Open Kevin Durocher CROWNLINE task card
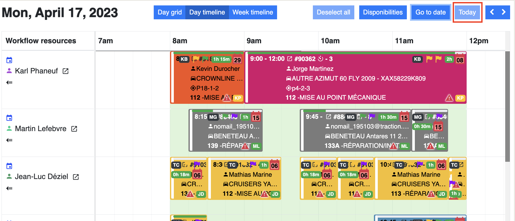This screenshot has height=221, width=515. tap(207, 78)
